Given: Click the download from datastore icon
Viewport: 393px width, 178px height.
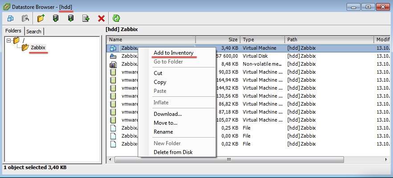Looking at the screenshot, I should [70, 19].
